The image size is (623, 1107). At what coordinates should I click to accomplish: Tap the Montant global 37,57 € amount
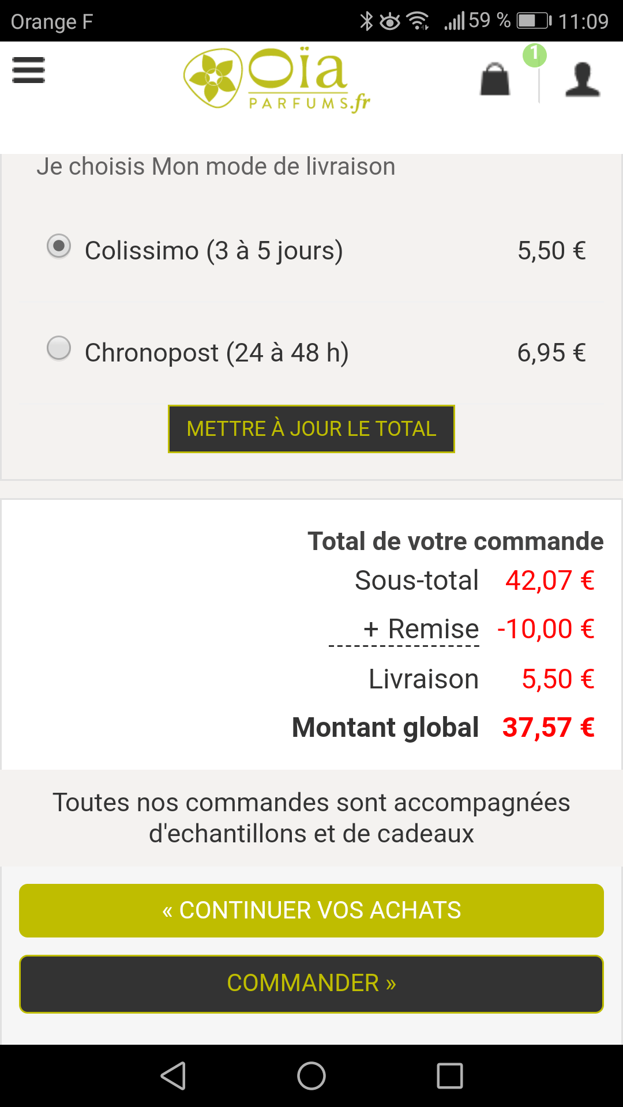point(548,728)
